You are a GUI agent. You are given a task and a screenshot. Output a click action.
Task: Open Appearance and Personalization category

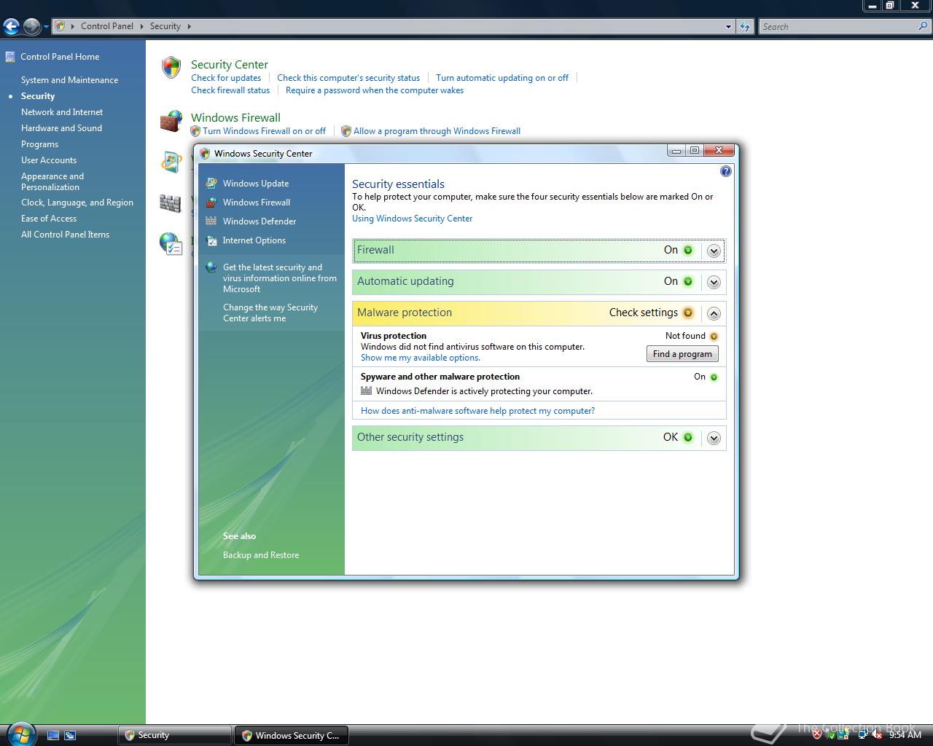tap(52, 181)
